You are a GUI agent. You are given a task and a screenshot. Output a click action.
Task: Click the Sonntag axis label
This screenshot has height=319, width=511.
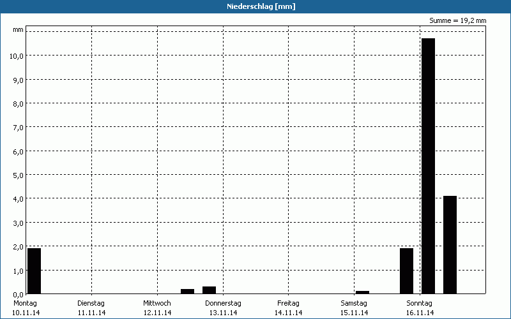point(420,304)
